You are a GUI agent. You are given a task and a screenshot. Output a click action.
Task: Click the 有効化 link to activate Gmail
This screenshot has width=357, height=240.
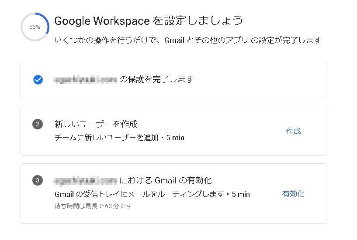point(293,194)
